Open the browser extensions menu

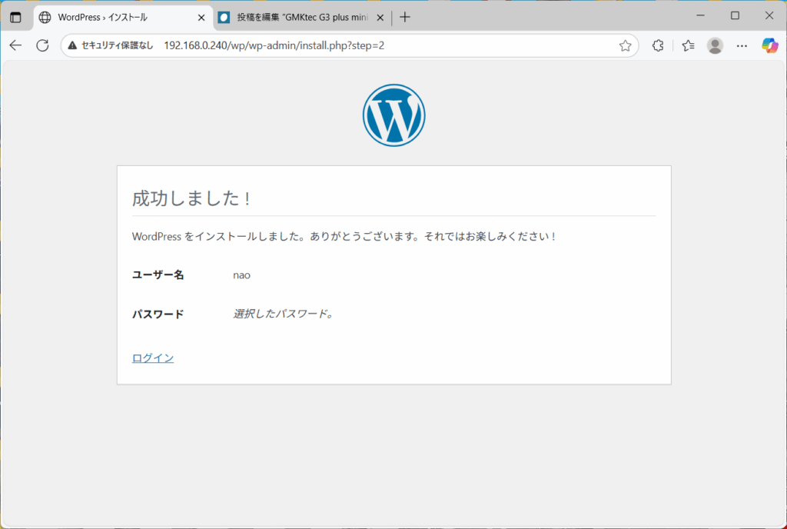tap(658, 45)
